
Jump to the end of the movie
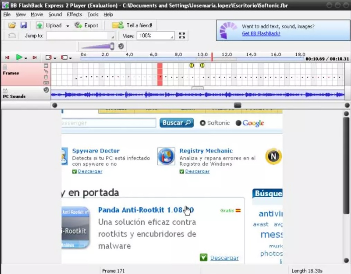(34, 58)
